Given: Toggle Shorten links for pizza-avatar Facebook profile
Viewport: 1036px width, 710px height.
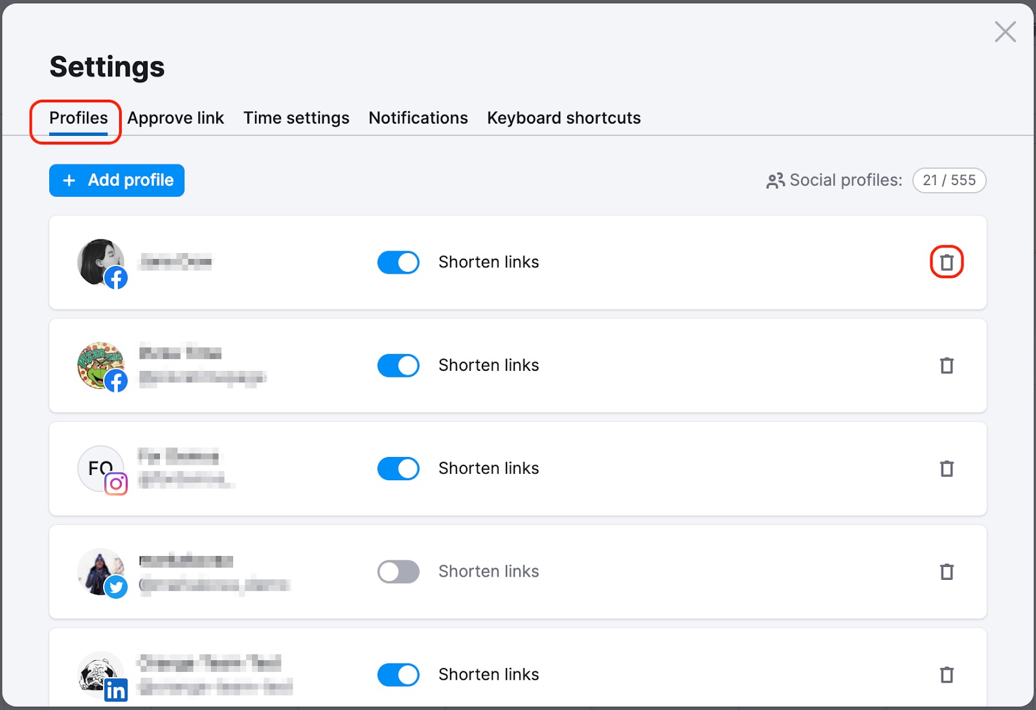Looking at the screenshot, I should tap(398, 366).
